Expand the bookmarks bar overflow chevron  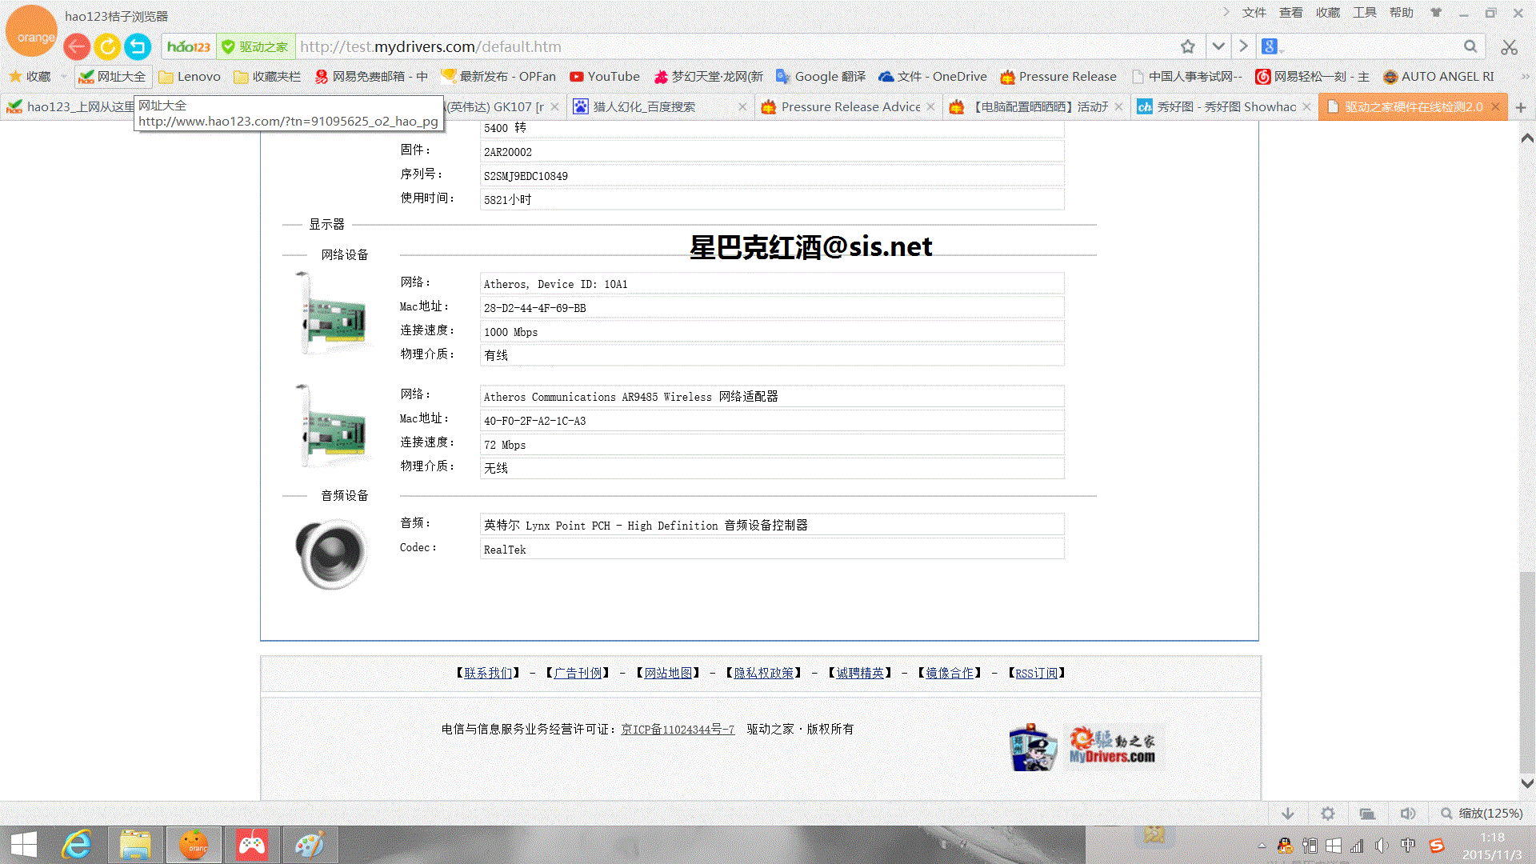point(1525,77)
